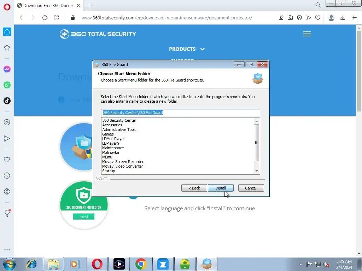
Task: Open Google Chrome from the taskbar
Action: pos(141,264)
